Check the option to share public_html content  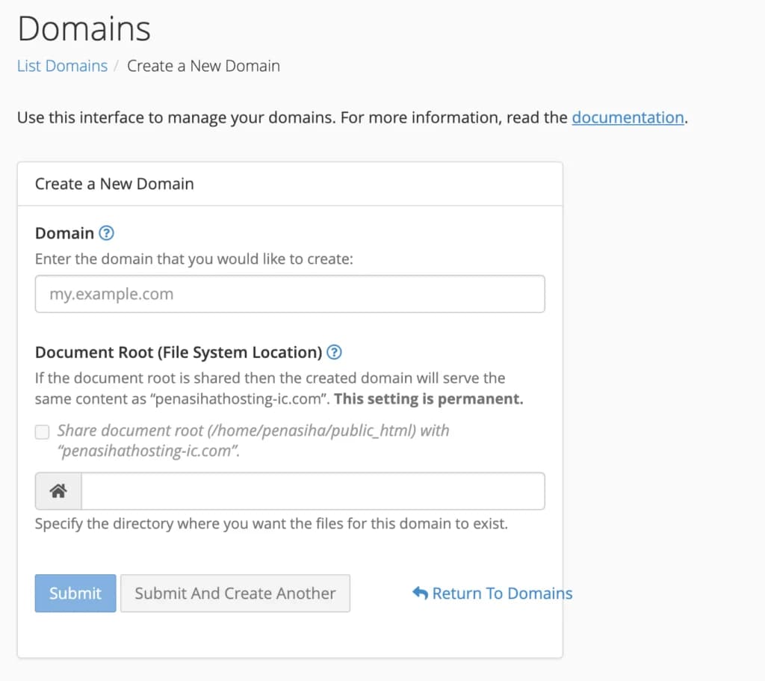[x=42, y=431]
